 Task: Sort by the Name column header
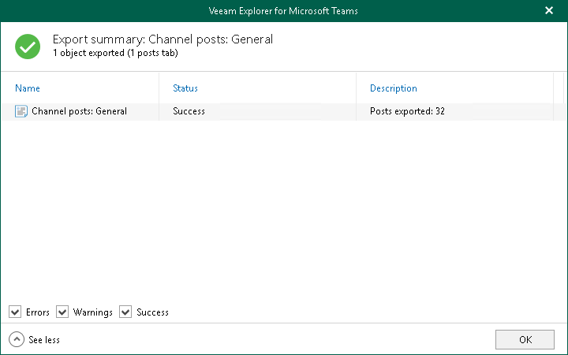[x=28, y=88]
